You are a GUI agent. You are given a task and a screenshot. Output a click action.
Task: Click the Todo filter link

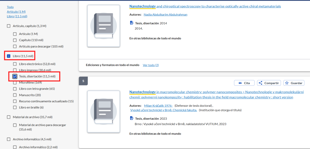(x=10, y=7)
